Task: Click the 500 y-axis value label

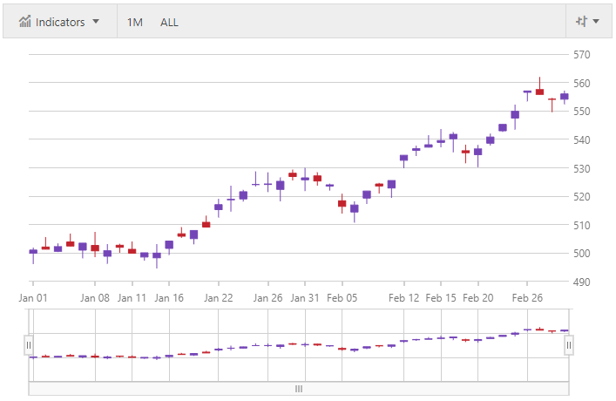Action: (582, 254)
